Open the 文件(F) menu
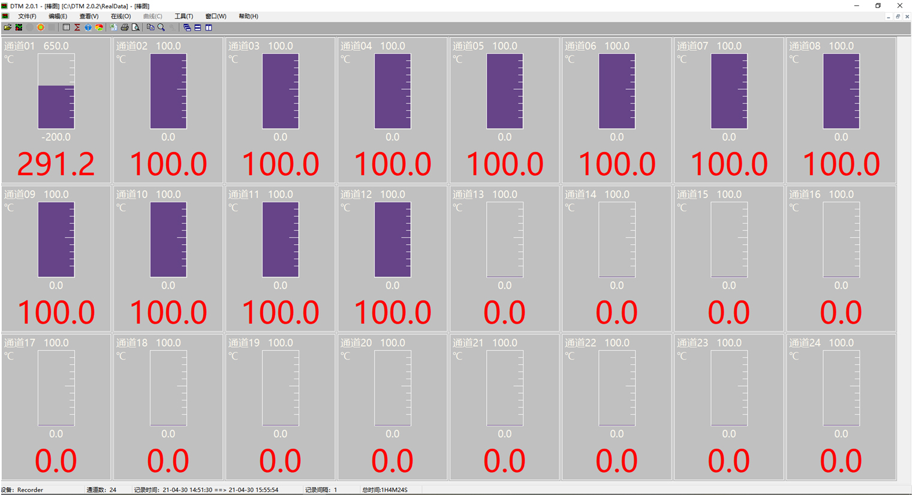Viewport: 913px width, 496px height. pos(27,16)
